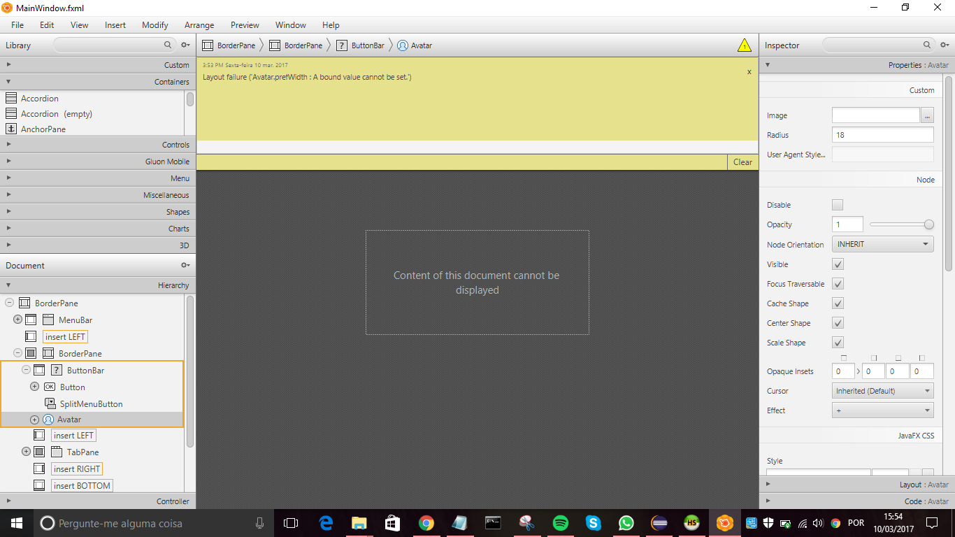Screen dimensions: 955x537
Task: Click the MenuBar icon in the Hierarchy
Action: [x=48, y=320]
